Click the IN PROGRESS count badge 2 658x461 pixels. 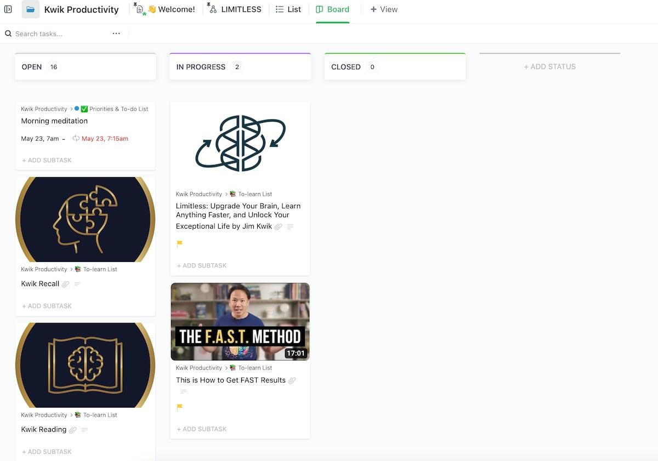(x=237, y=67)
